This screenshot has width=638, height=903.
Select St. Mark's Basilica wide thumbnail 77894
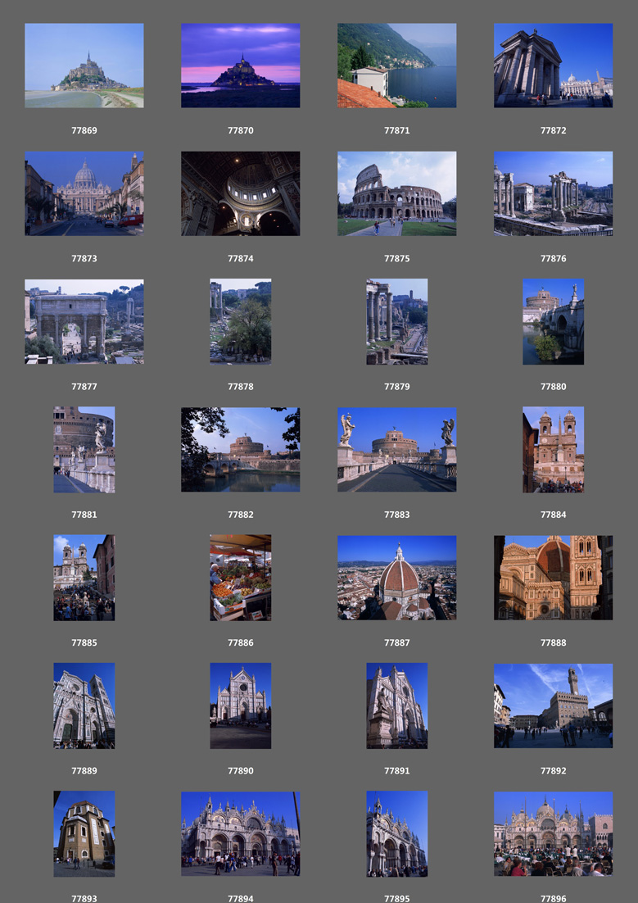[x=241, y=834]
